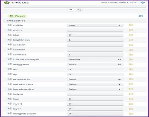Click the property icon left of cursorOverStyle
The width and height of the screenshot is (149, 117).
[10, 59]
